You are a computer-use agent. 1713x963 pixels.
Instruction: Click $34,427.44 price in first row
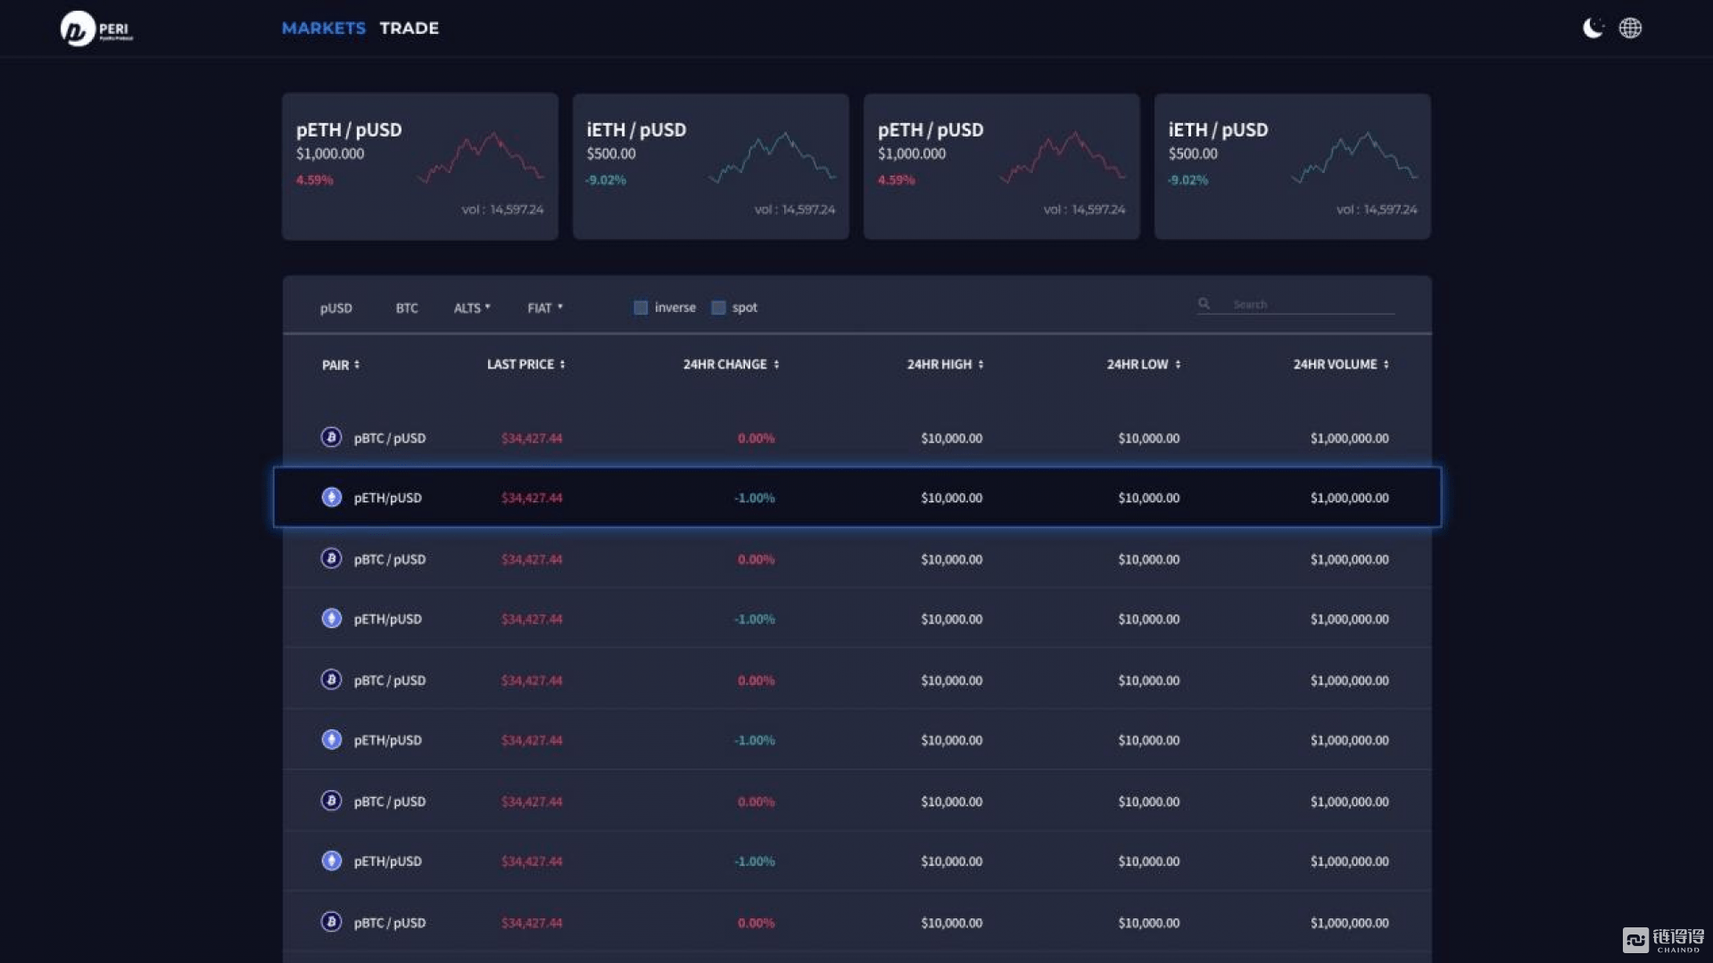click(532, 438)
